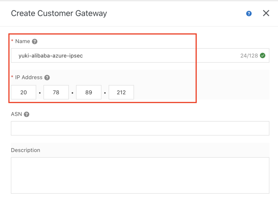Select the second IP octet field showing 78
The image size is (278, 198).
(56, 92)
